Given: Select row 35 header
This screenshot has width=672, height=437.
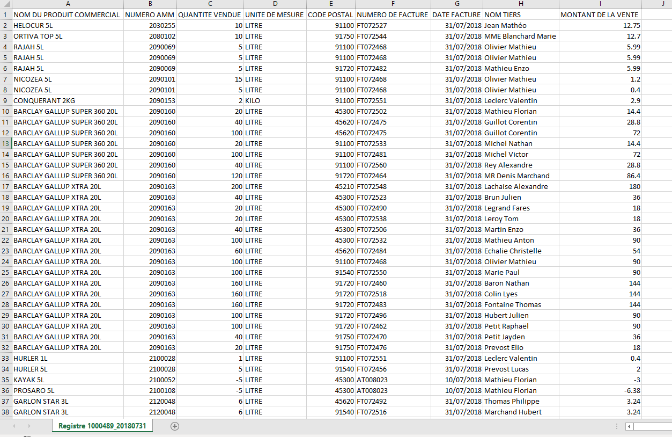Looking at the screenshot, I should (5, 380).
